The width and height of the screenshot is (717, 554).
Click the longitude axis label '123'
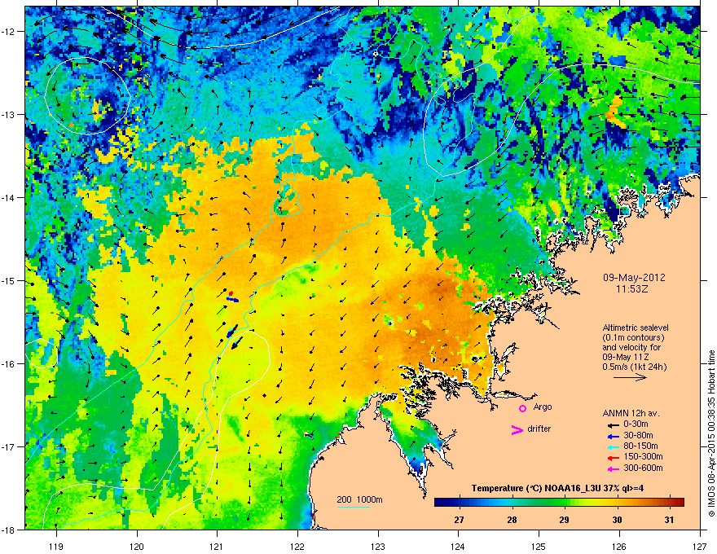tap(378, 546)
